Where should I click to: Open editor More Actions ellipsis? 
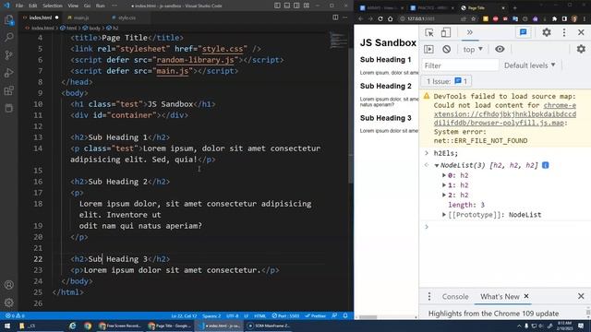click(x=344, y=18)
